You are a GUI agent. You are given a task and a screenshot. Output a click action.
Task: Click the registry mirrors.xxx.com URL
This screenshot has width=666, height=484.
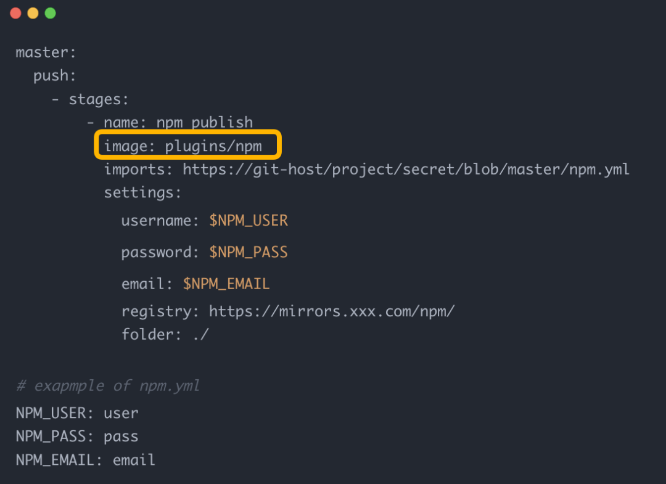point(332,311)
